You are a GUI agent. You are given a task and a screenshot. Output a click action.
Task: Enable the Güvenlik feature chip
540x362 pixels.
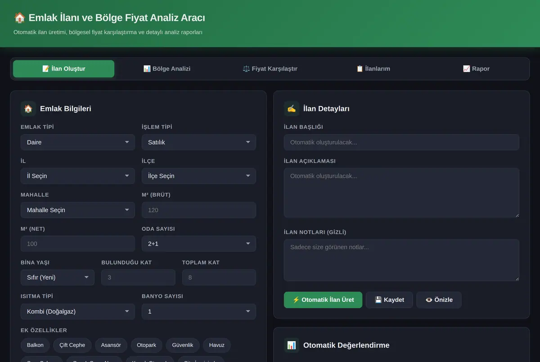pyautogui.click(x=183, y=345)
